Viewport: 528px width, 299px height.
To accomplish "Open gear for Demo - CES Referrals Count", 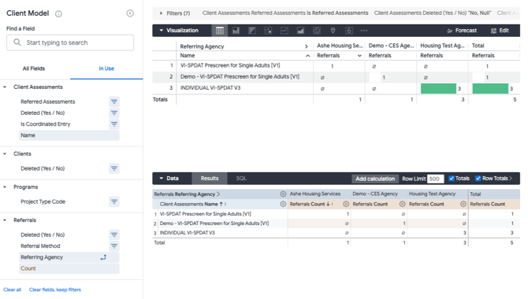I will pos(402,204).
